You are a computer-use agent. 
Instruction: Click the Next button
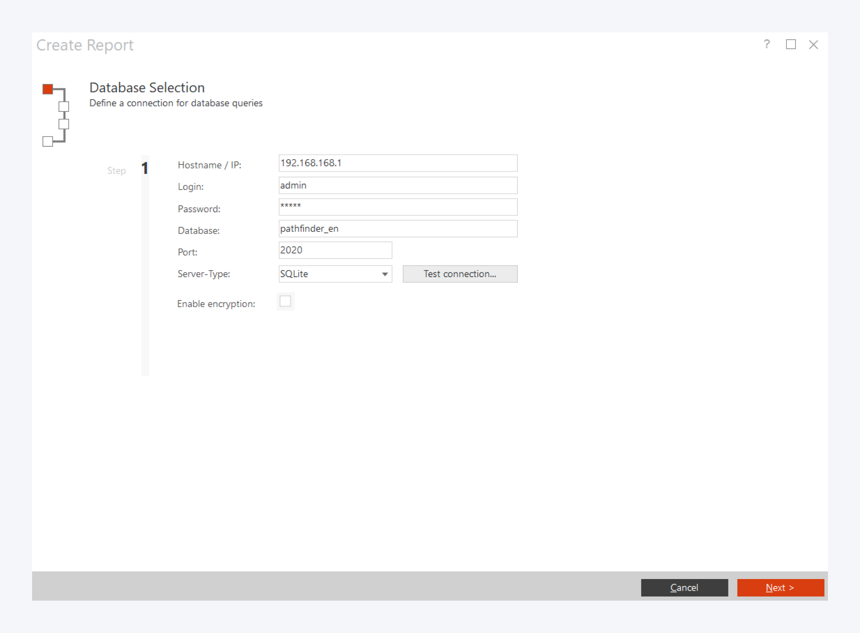point(780,587)
